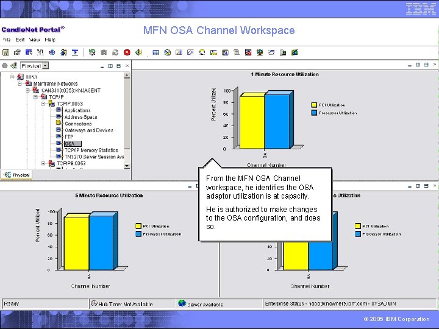Screen dimensions: 439x329
Task: Click the Navigator scrollbar down arrow
Action: tap(127, 166)
